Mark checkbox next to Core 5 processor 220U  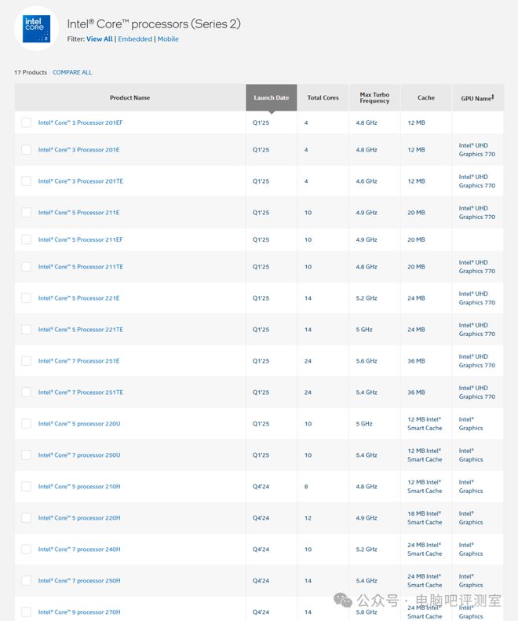[x=26, y=424]
